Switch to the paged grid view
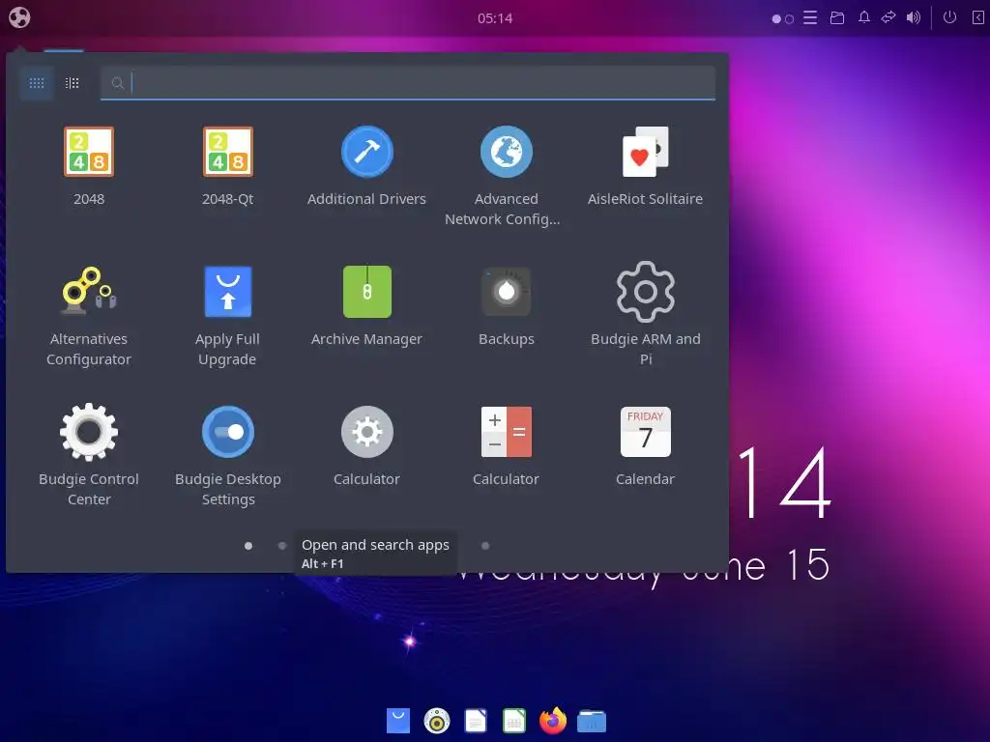The image size is (990, 742). [x=37, y=83]
